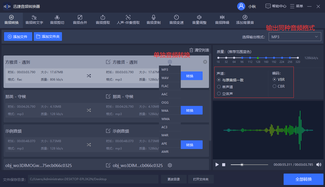The height and width of the screenshot is (187, 325).
Task: Set quality slider to 256 kbit/s
Action: pyautogui.click(x=290, y=58)
